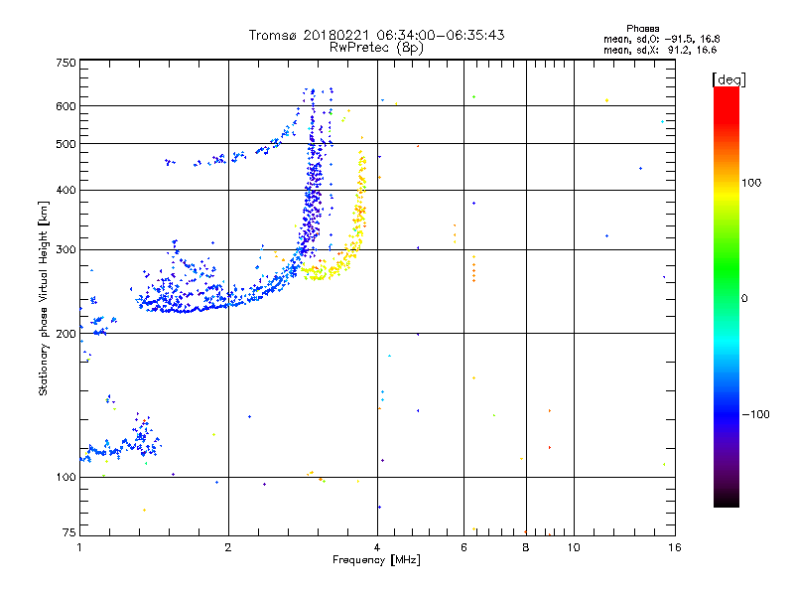The width and height of the screenshot is (794, 596).
Task: Click the y-axis label '750'
Action: (66, 63)
